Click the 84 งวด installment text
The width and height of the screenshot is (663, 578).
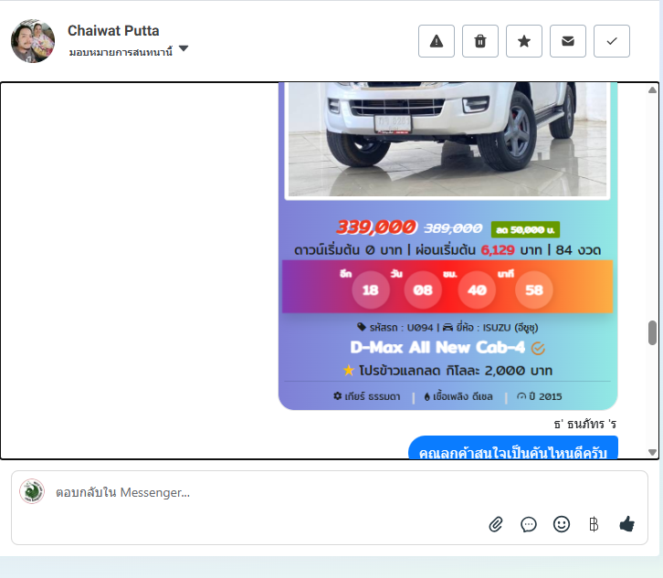pos(578,250)
